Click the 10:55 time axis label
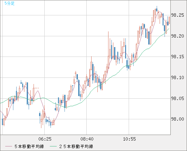187x151 pixels. click(129, 139)
